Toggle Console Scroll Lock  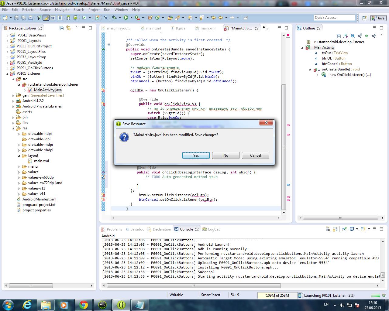335,229
